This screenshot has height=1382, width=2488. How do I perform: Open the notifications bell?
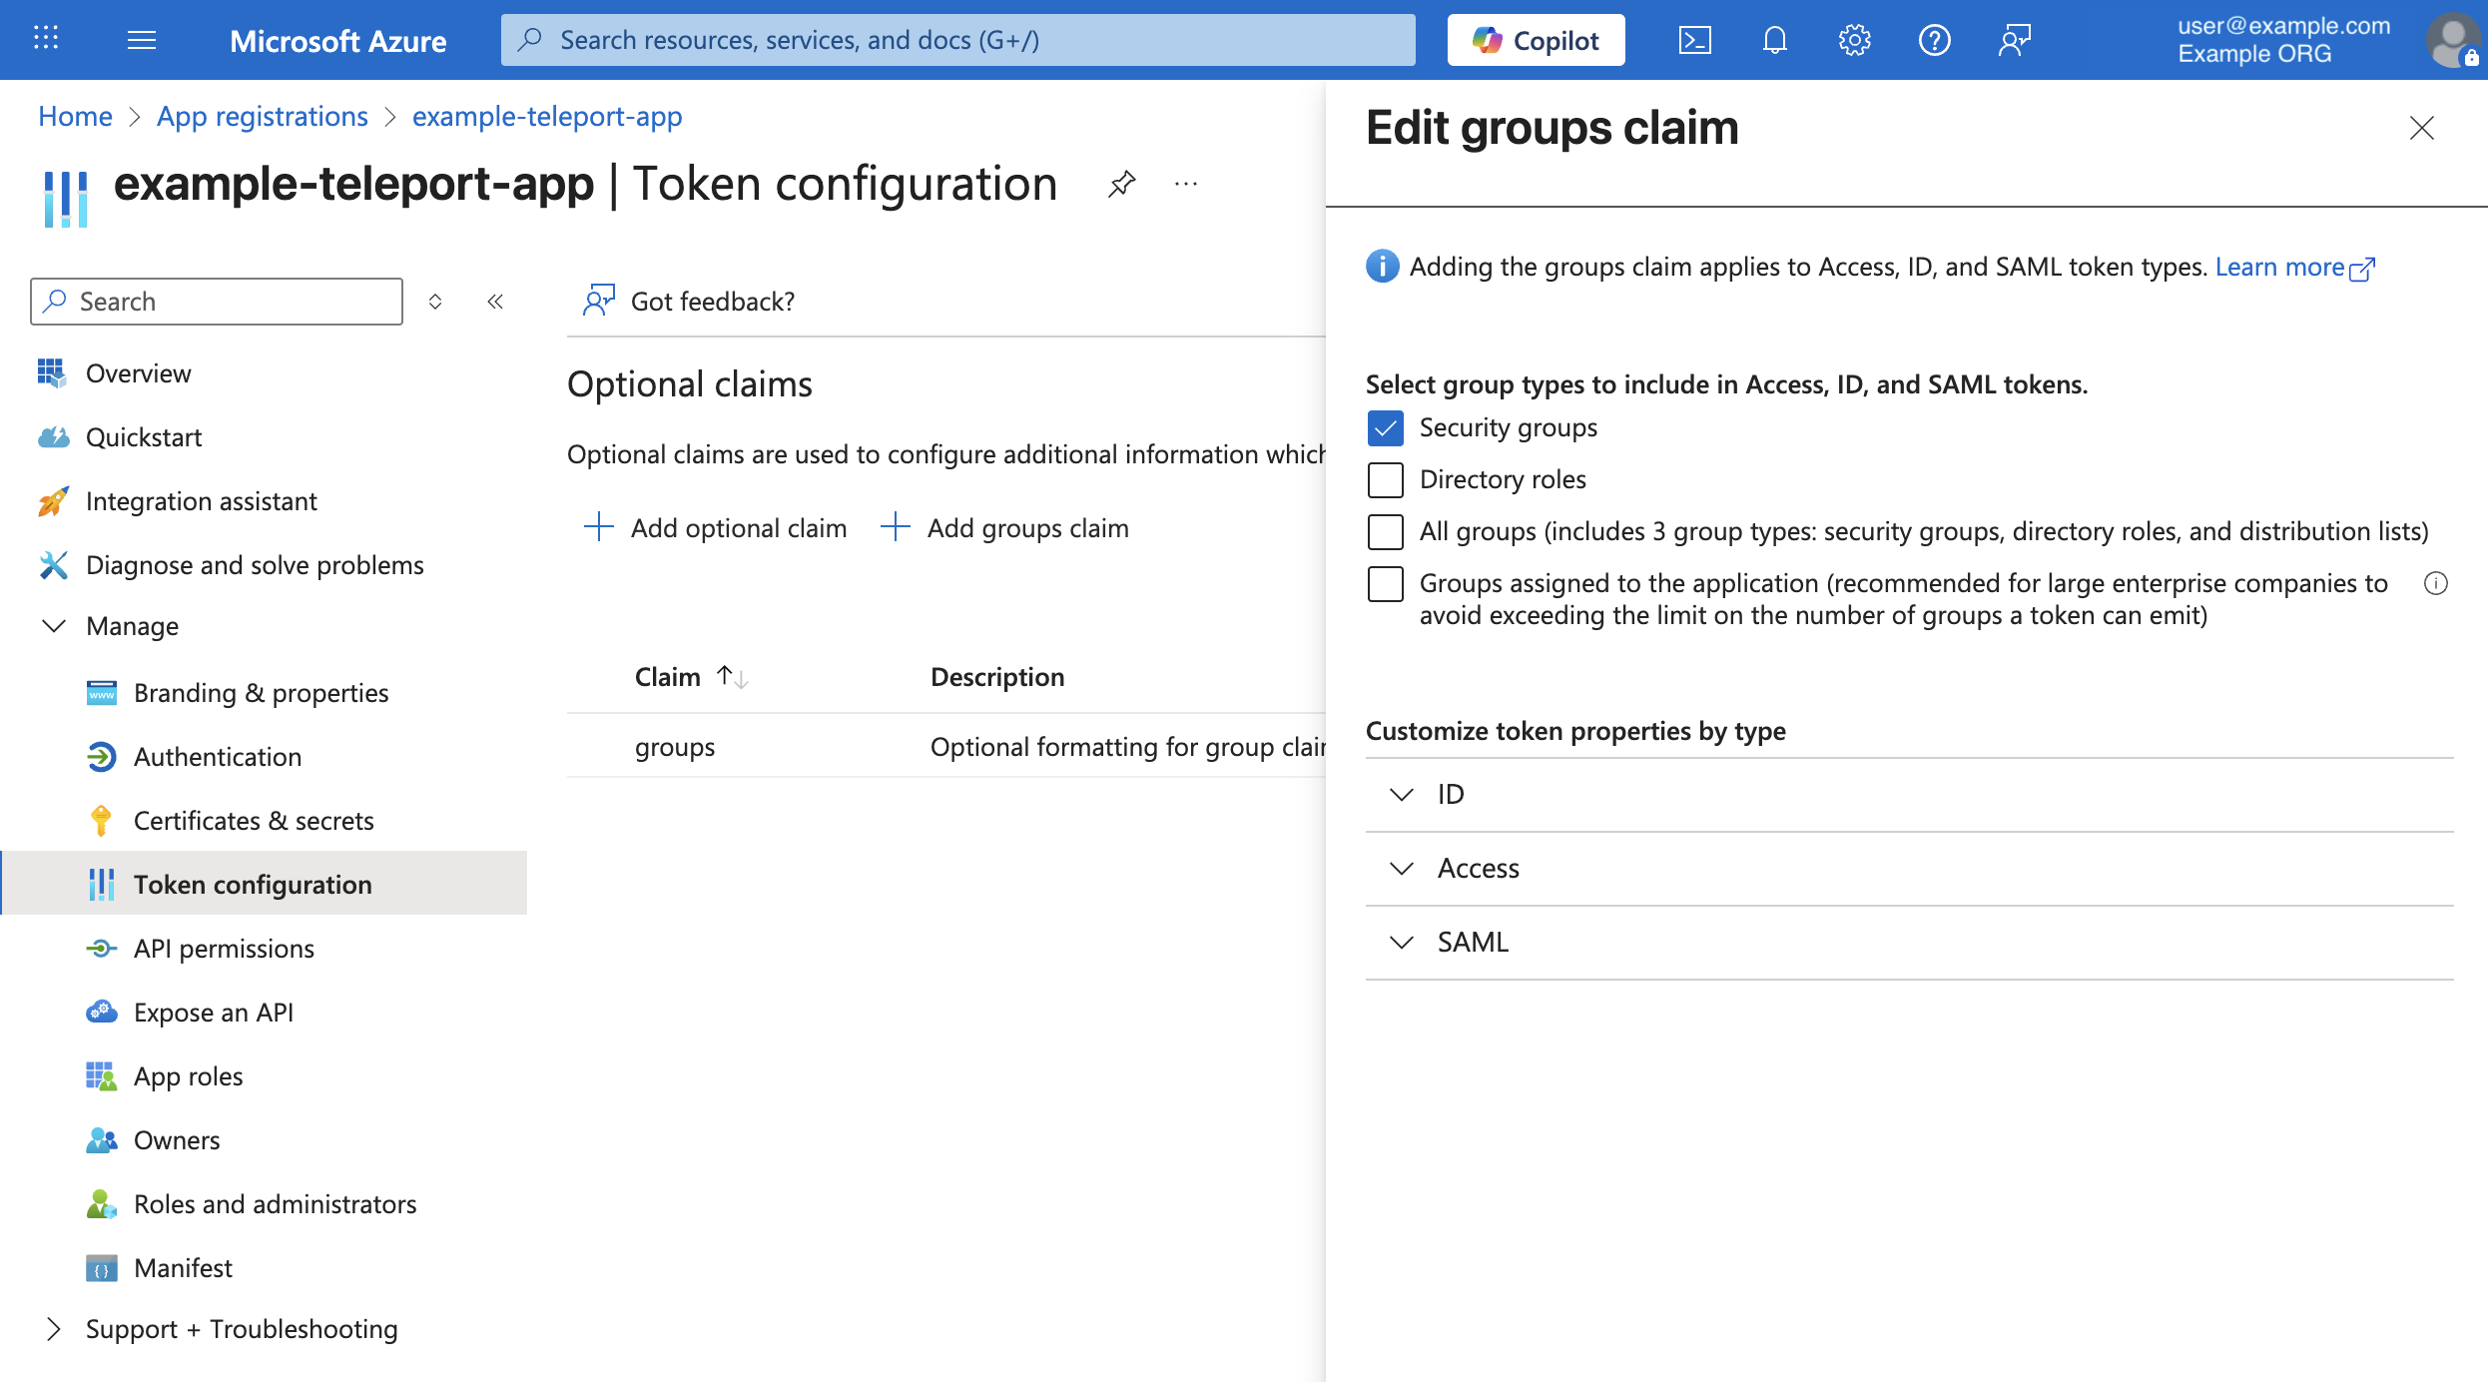point(1774,40)
